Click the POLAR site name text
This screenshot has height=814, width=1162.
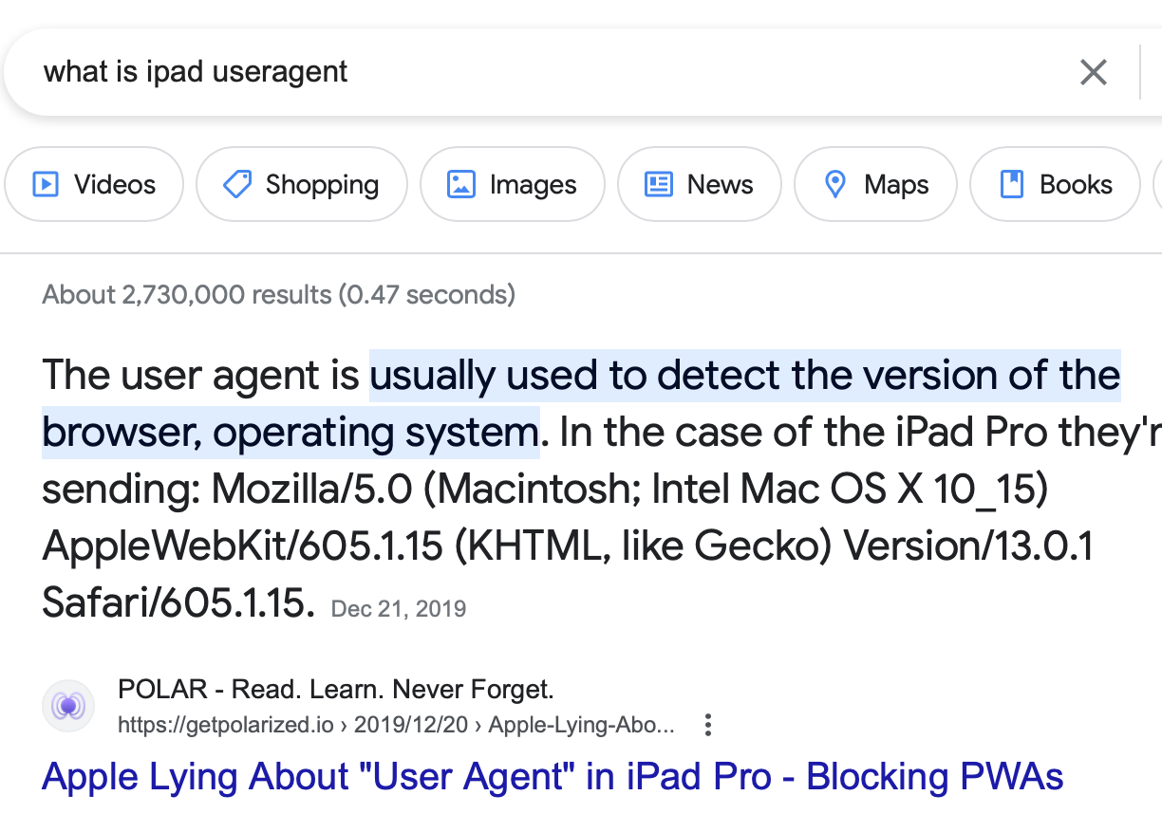(x=335, y=689)
